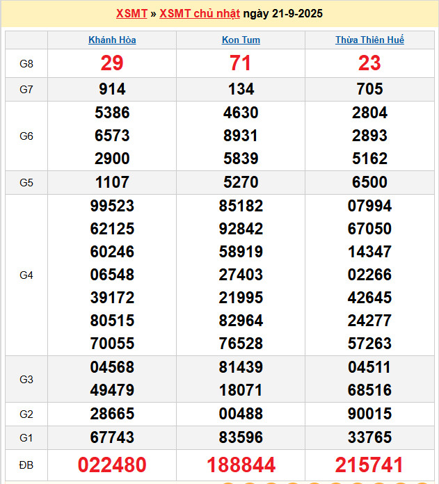Click Khánh Hòa special prize 022480

(x=112, y=465)
